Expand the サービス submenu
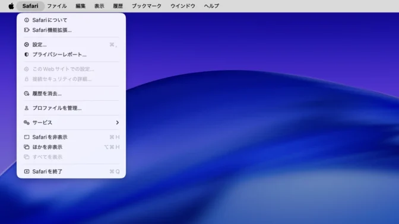 pyautogui.click(x=71, y=123)
